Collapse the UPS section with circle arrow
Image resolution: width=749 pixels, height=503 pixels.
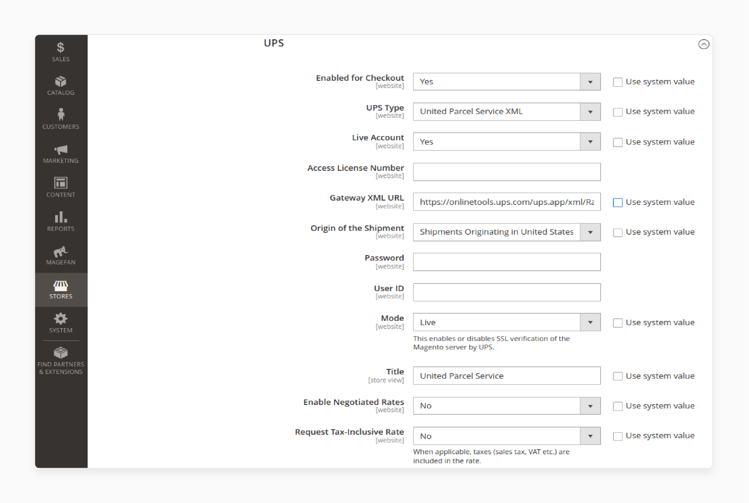pos(703,44)
